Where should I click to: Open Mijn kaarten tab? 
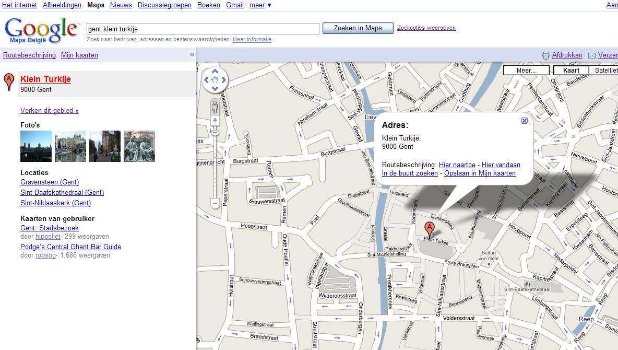point(79,55)
